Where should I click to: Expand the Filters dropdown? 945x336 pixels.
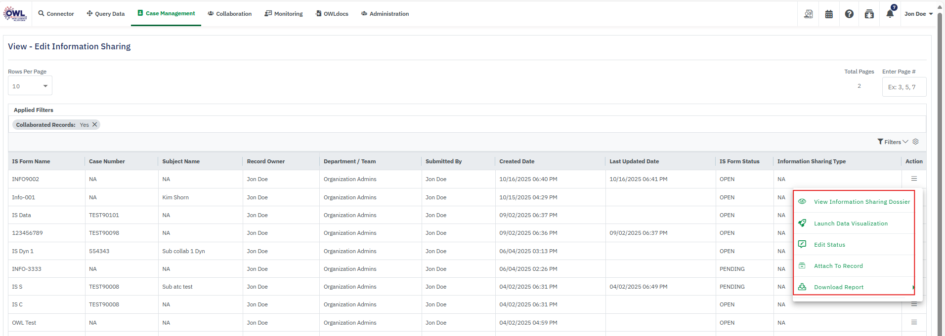pos(893,142)
